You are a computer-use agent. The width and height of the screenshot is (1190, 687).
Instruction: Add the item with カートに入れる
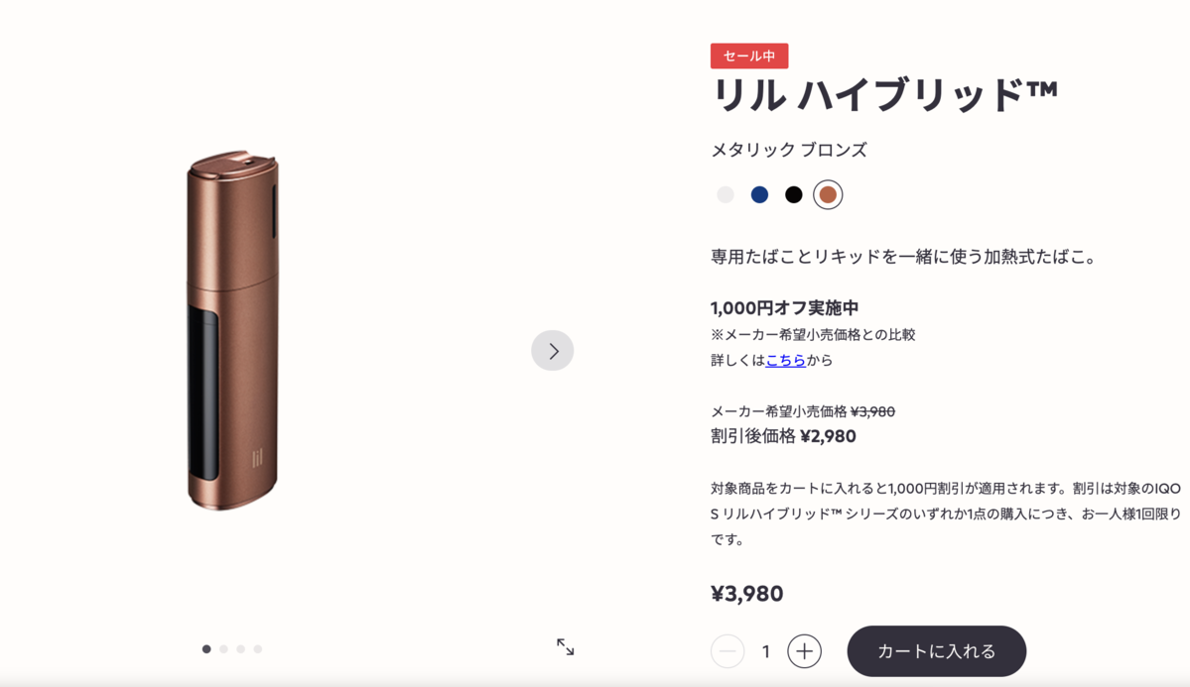point(937,651)
